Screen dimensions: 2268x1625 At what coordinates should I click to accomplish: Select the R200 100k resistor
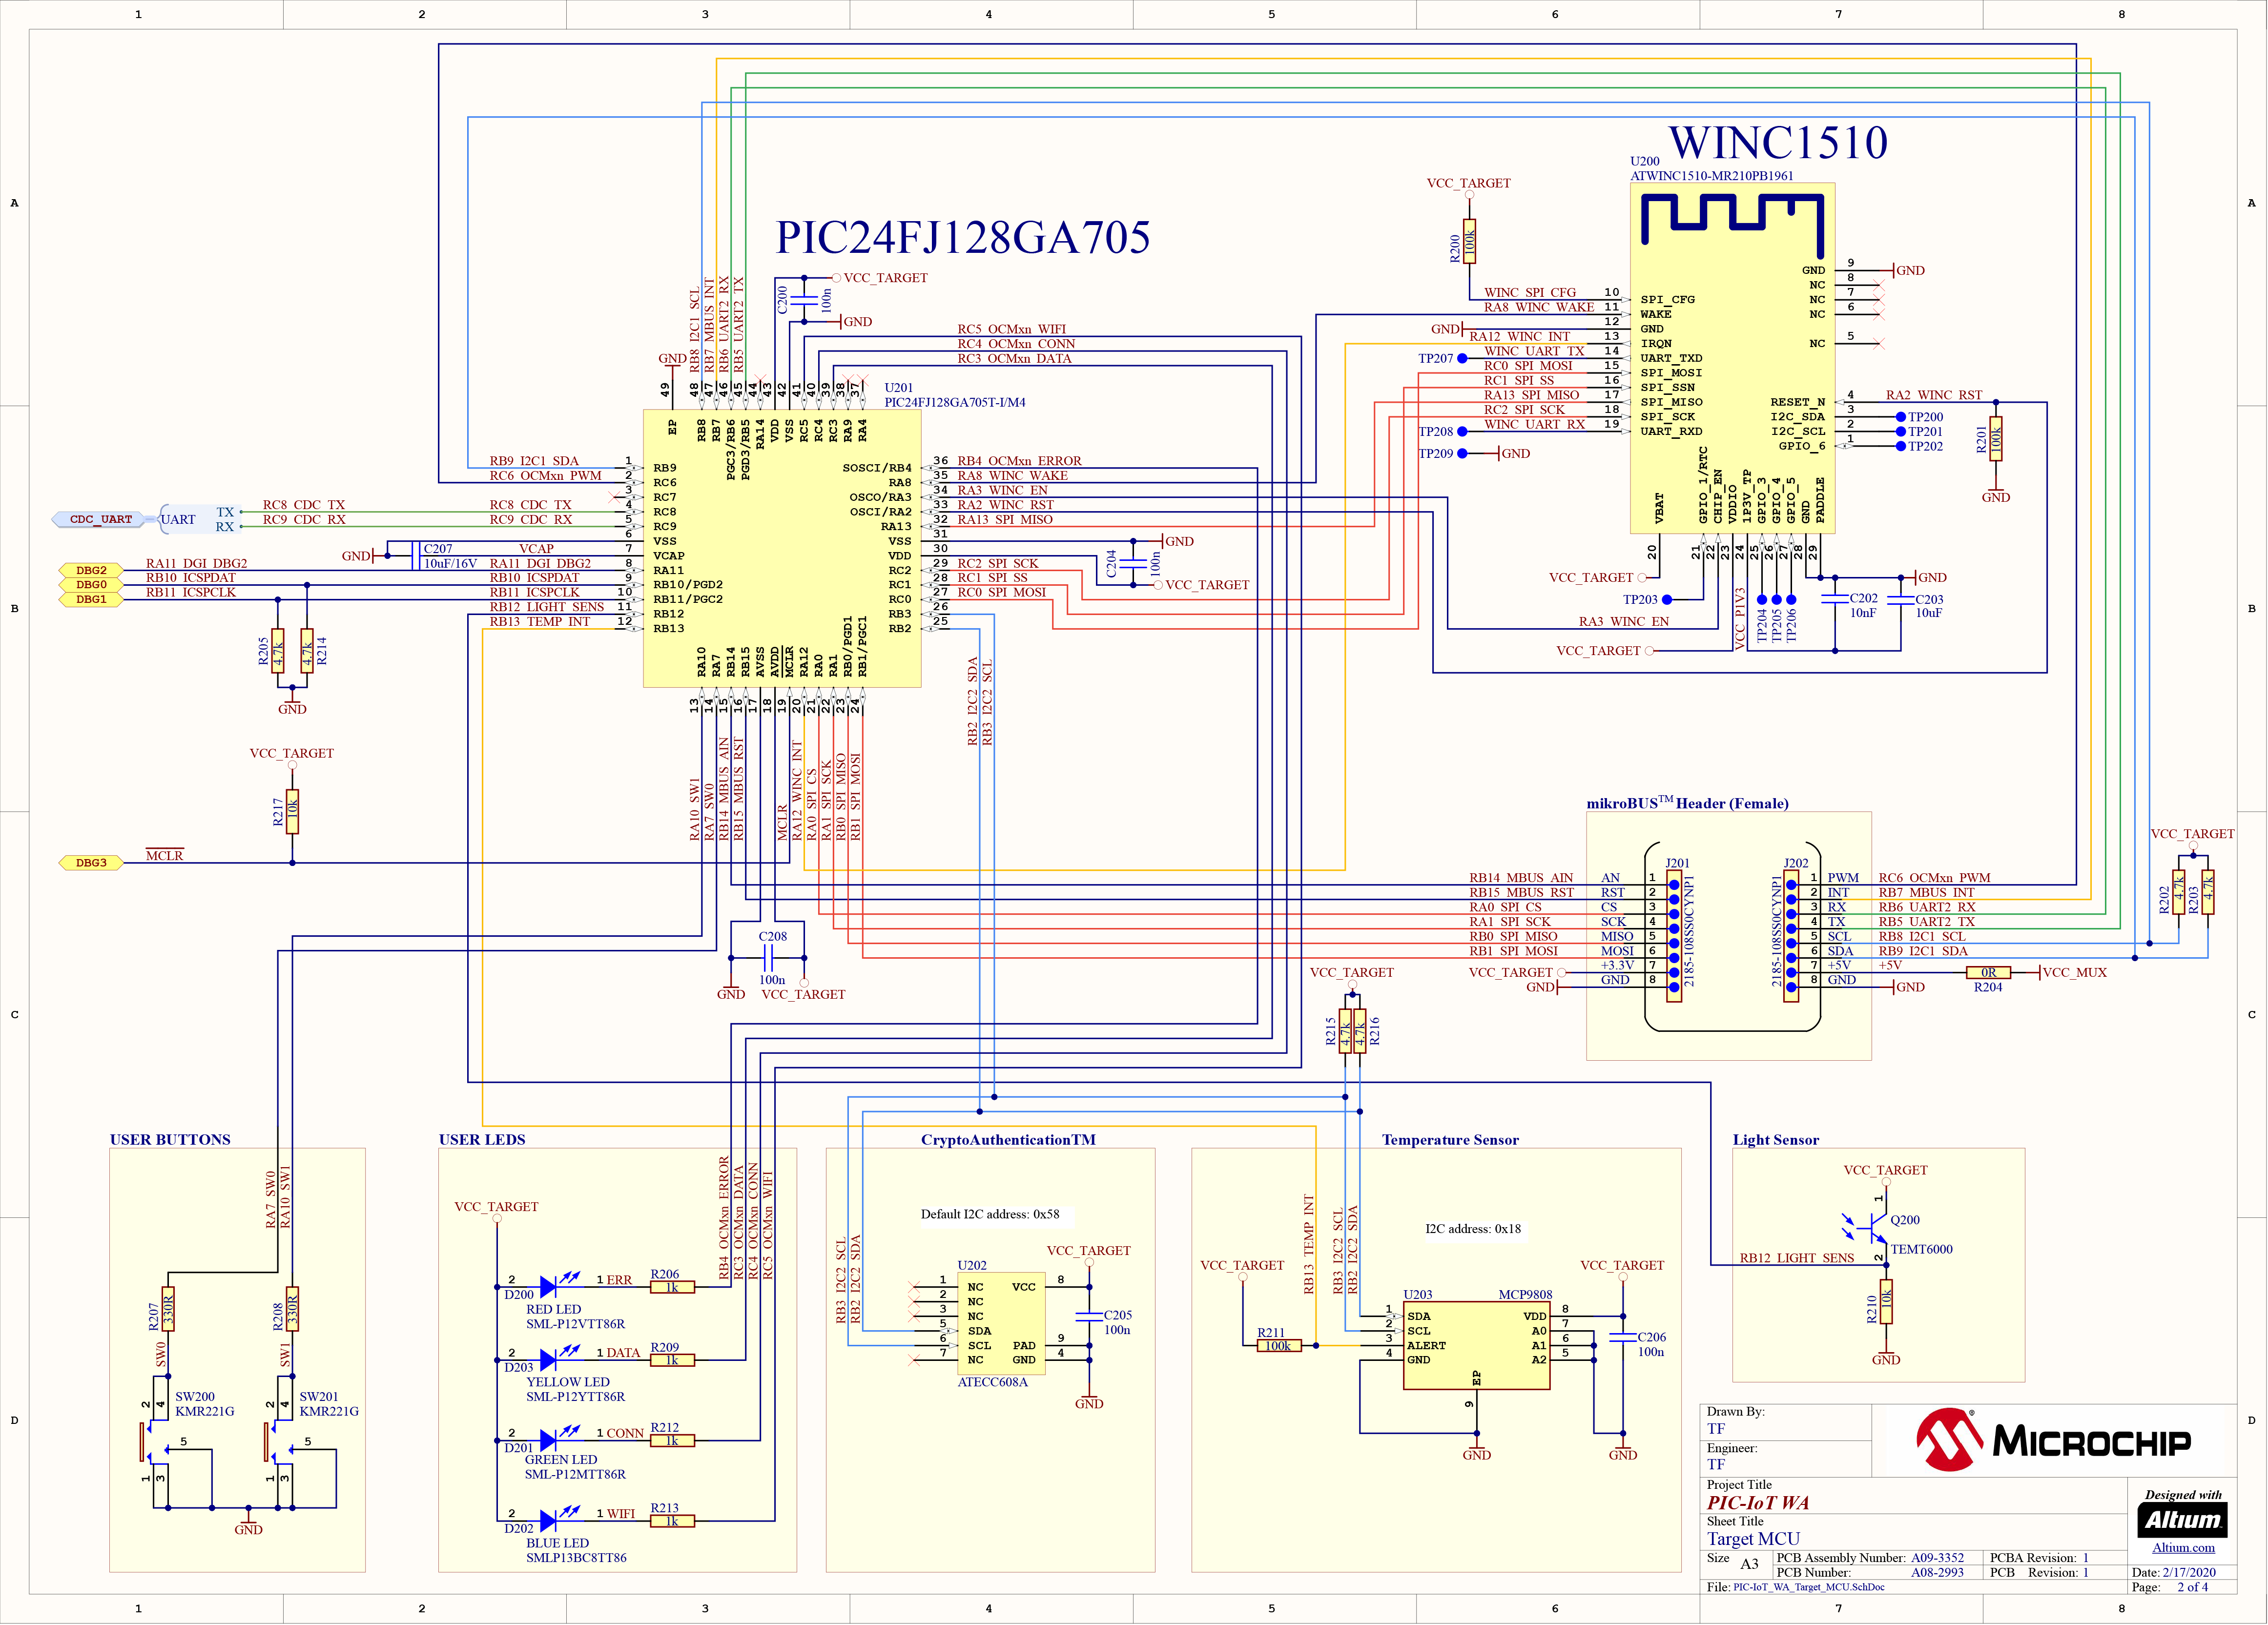(1469, 241)
